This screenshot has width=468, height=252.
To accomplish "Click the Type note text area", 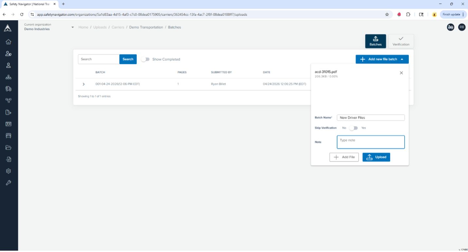I will 371,142.
